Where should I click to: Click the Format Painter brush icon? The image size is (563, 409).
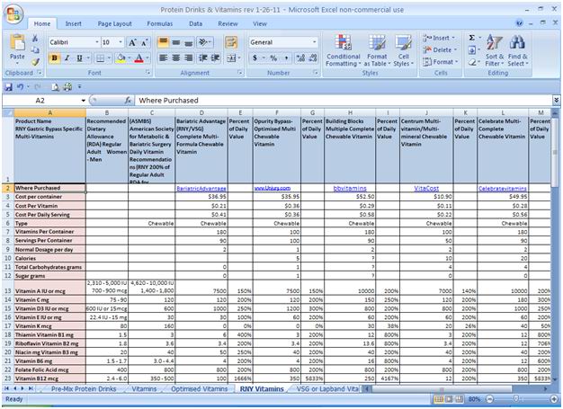tap(35, 62)
